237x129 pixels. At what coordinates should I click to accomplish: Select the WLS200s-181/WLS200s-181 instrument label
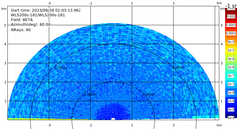pos(38,15)
